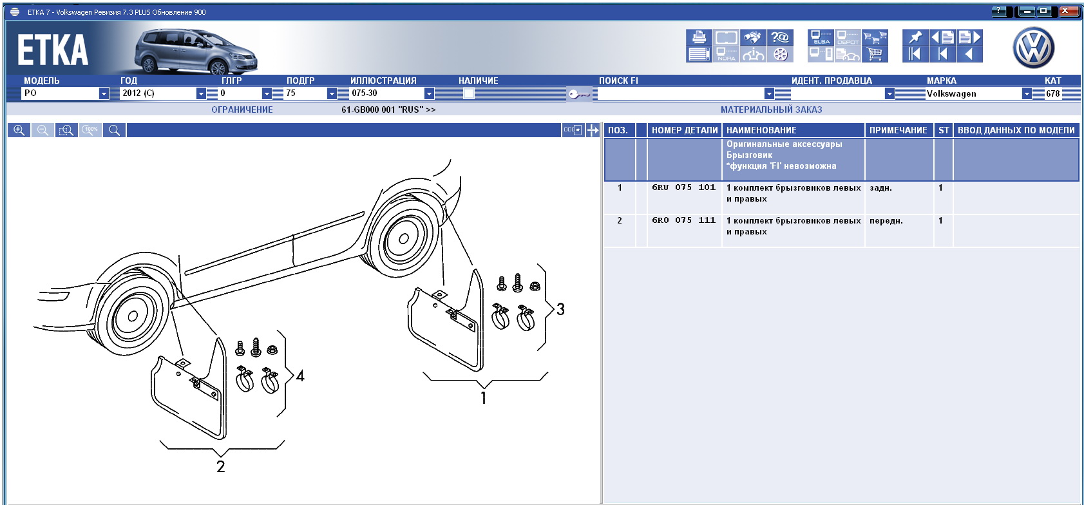Viewport: 1084px width, 505px height.
Task: Zoom in on the illustration
Action: tap(19, 130)
